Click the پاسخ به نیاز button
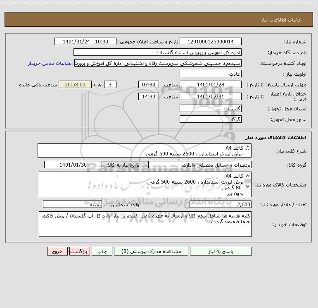Screen dimensions: 318x308 221,251
